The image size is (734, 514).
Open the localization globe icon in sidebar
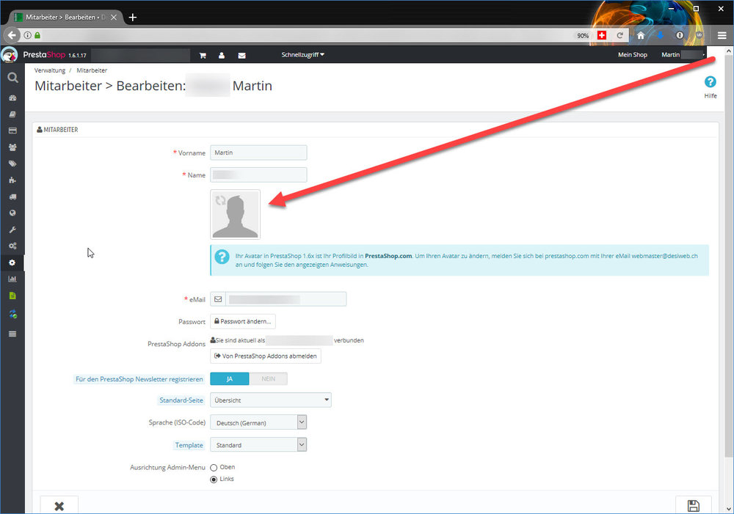tap(12, 213)
